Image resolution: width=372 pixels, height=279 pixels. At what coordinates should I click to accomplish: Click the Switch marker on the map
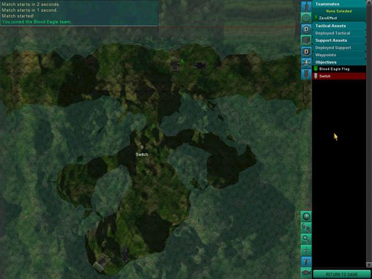pos(142,148)
